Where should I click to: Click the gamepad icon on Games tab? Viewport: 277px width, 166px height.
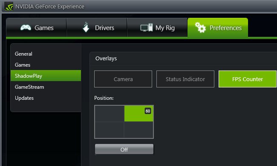click(x=26, y=28)
